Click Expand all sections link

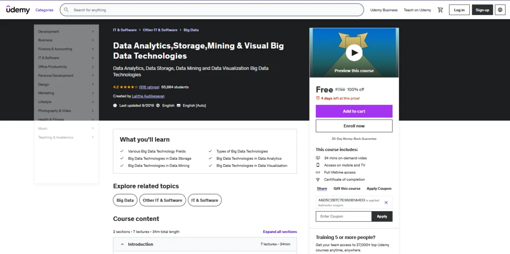coord(280,232)
